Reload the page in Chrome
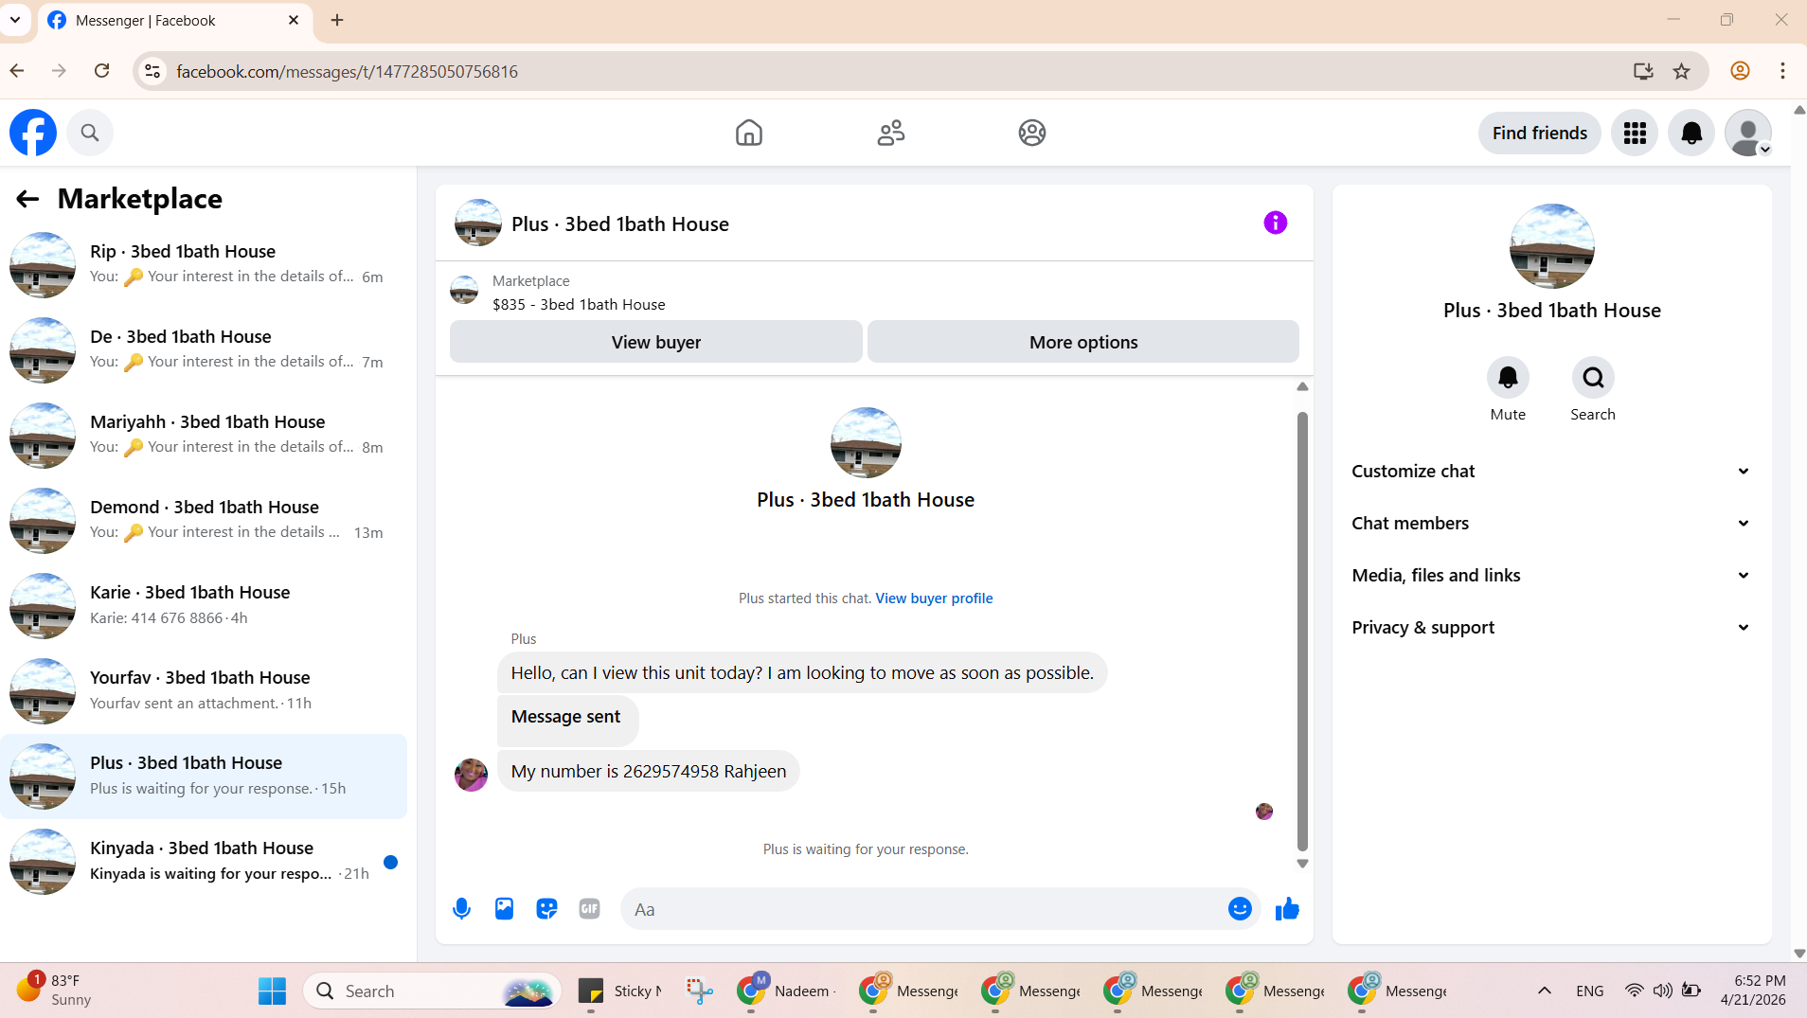This screenshot has width=1807, height=1018. tap(102, 71)
